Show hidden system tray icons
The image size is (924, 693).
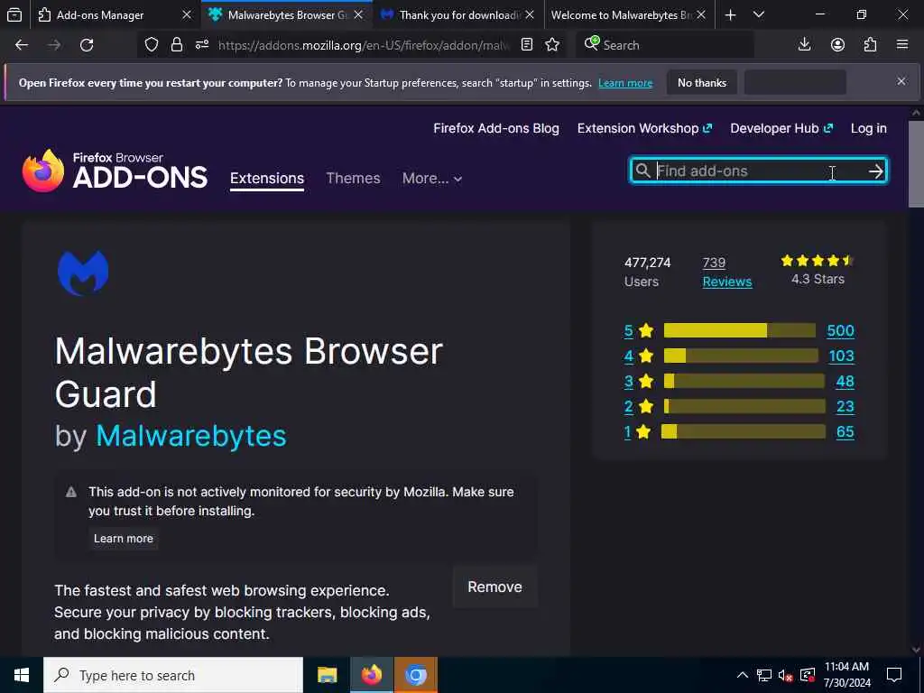tap(743, 675)
